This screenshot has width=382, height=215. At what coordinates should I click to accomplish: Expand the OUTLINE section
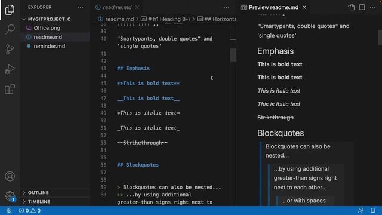tap(24, 192)
